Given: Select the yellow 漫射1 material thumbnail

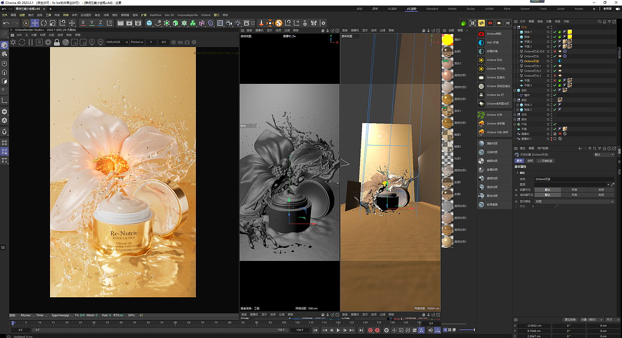Looking at the screenshot, I should (447, 39).
